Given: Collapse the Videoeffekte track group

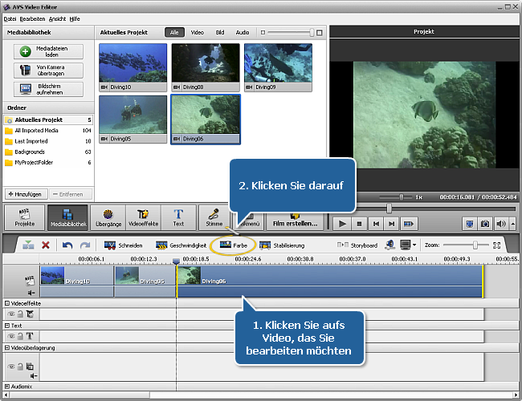Looking at the screenshot, I should click(x=7, y=303).
